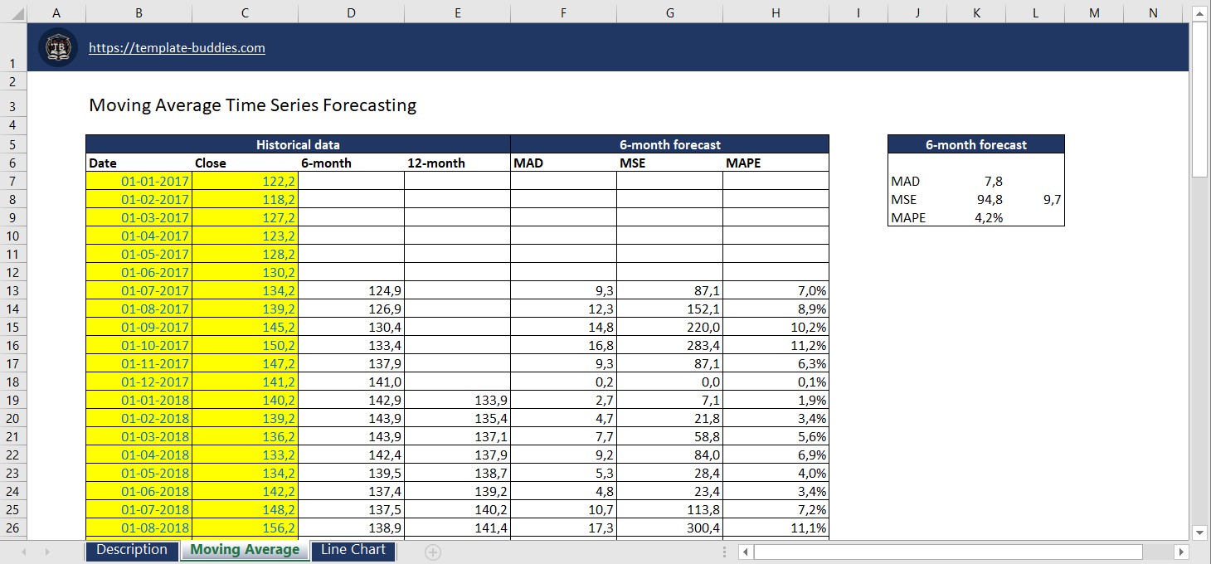This screenshot has width=1211, height=564.
Task: Switch to the Line Chart tab
Action: point(353,550)
